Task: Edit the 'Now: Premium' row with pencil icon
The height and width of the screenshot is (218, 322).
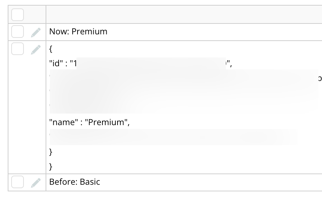Action: click(x=36, y=33)
